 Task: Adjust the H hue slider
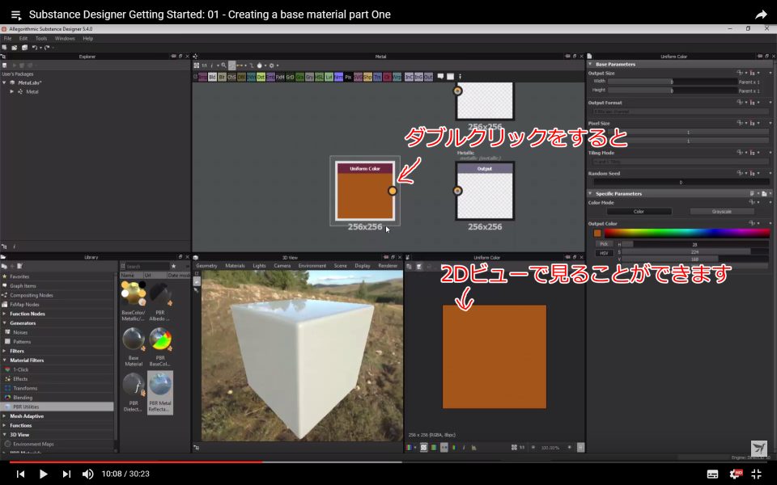tap(694, 244)
